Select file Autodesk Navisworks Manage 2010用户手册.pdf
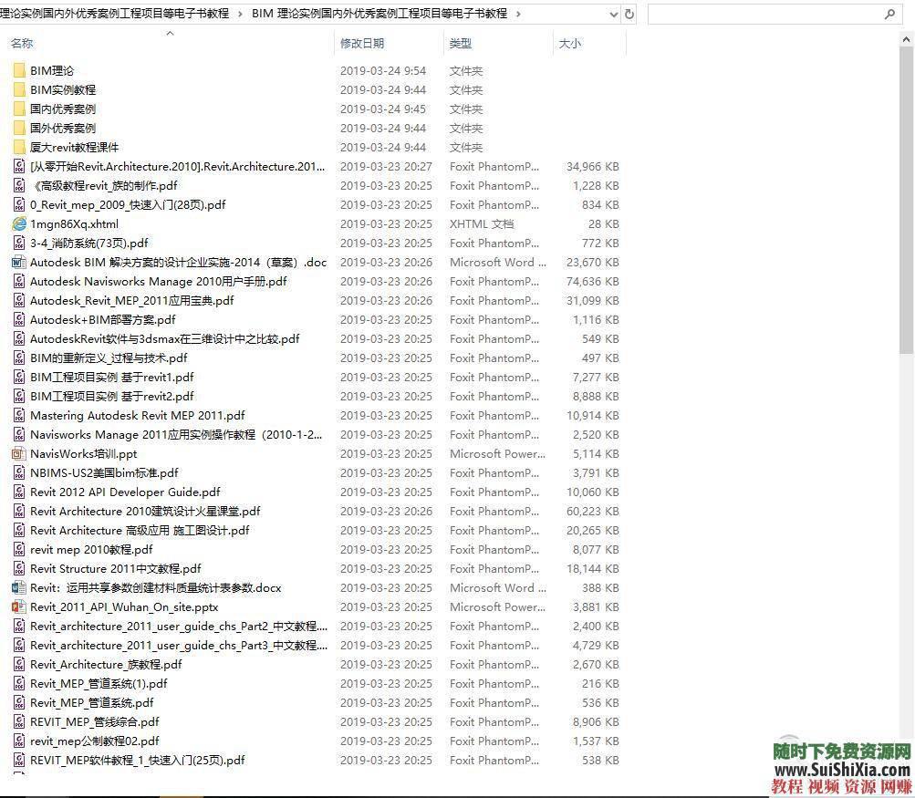The width and height of the screenshot is (915, 798). [x=158, y=282]
